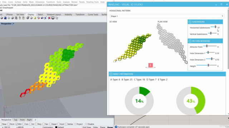This screenshot has width=229, height=128.
Task: Enable the Quad object snap checkbox
Action: click(x=50, y=124)
